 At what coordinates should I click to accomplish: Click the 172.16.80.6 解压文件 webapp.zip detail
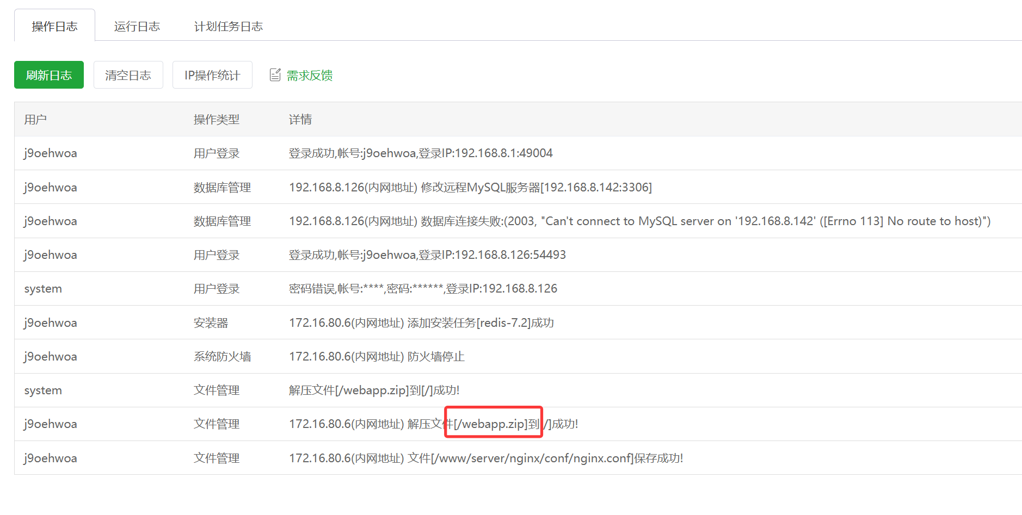(x=434, y=424)
